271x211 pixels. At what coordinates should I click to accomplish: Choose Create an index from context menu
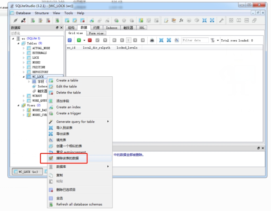80,107
